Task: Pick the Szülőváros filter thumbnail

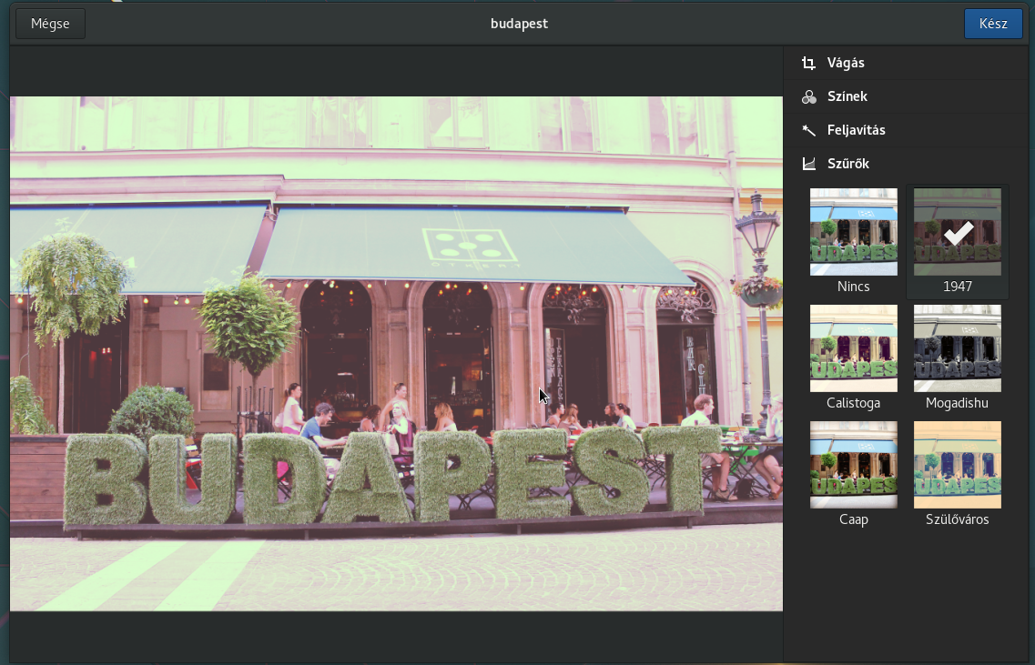Action: coord(957,465)
